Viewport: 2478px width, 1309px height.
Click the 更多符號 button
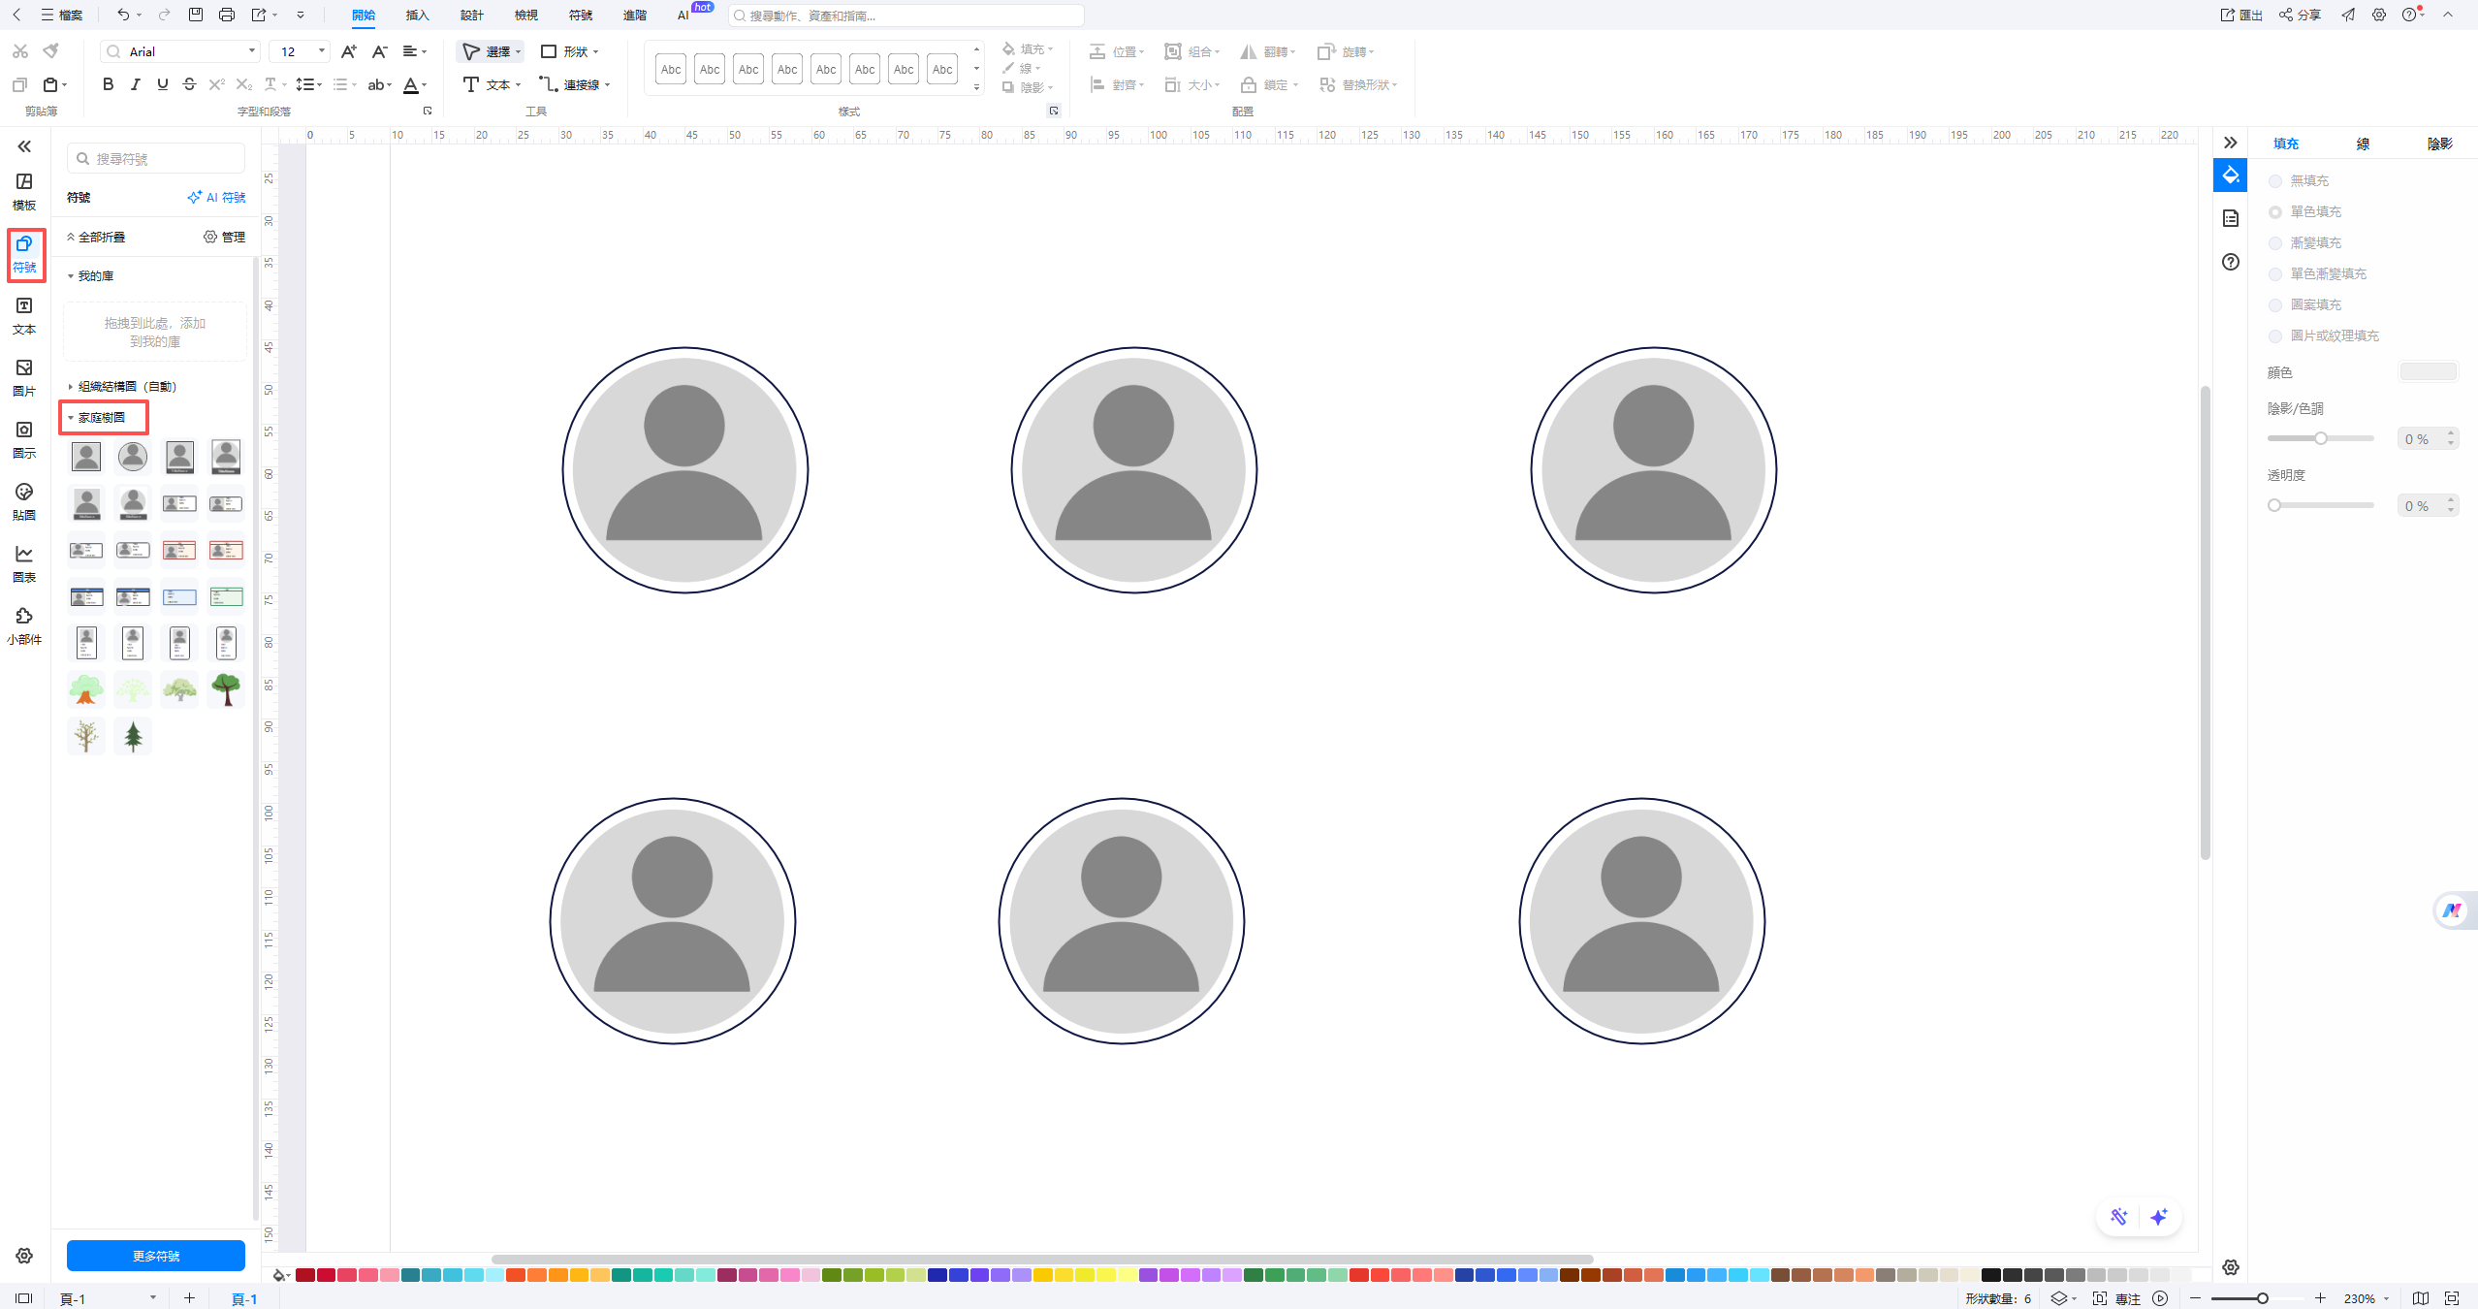155,1255
